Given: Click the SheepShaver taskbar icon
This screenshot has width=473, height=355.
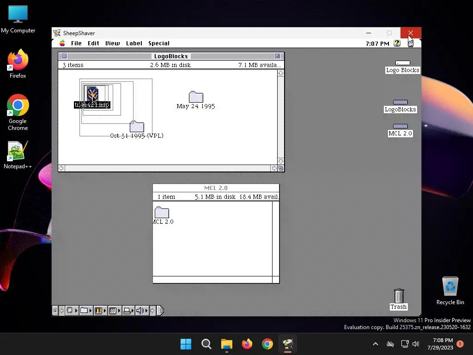Looking at the screenshot, I should point(287,344).
